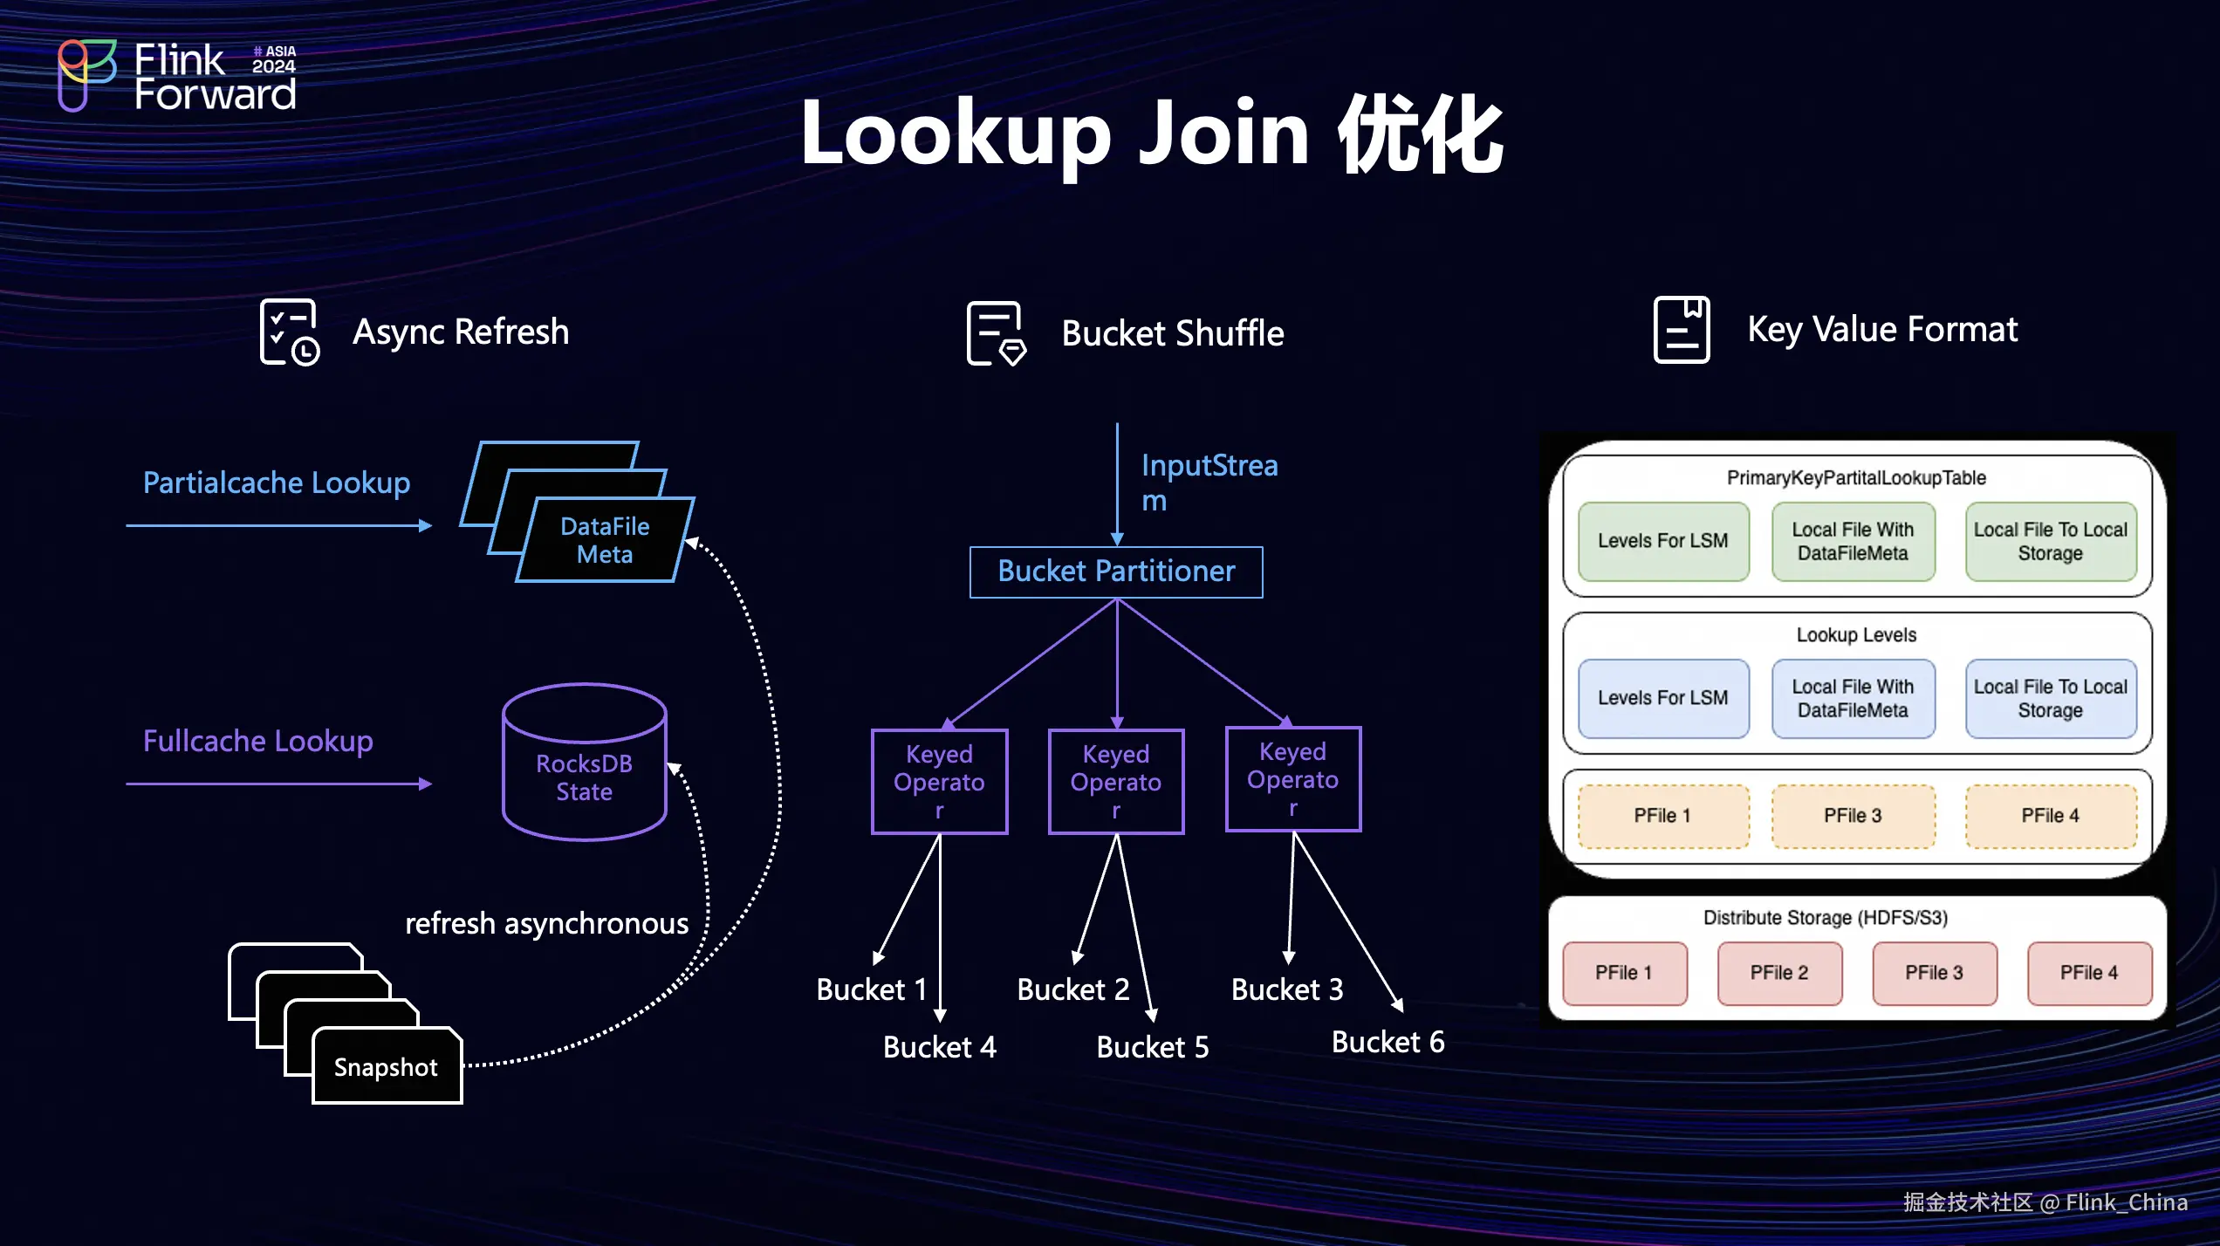Viewport: 2220px width, 1246px height.
Task: Click the Key Value Format bookmark icon
Action: pyautogui.click(x=1681, y=330)
